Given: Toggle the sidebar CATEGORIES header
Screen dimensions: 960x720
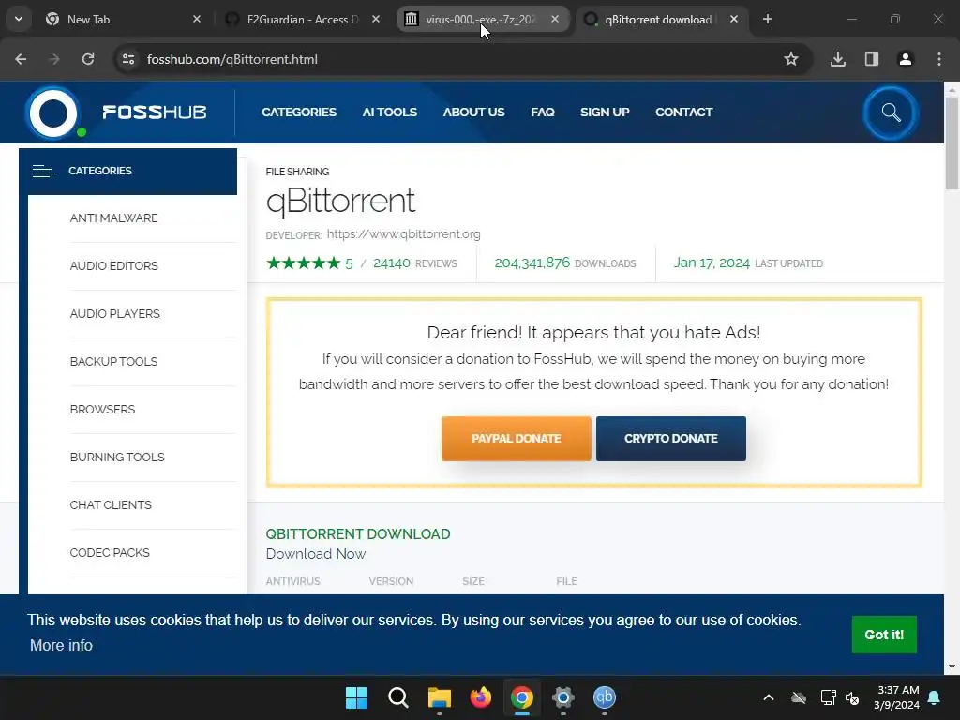Looking at the screenshot, I should 127,171.
